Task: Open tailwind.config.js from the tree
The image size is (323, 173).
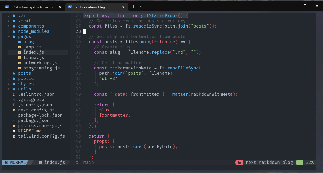Action: [41, 136]
